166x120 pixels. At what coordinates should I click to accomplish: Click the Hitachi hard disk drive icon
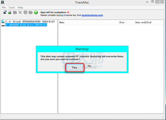pyautogui.click(x=3, y=21)
